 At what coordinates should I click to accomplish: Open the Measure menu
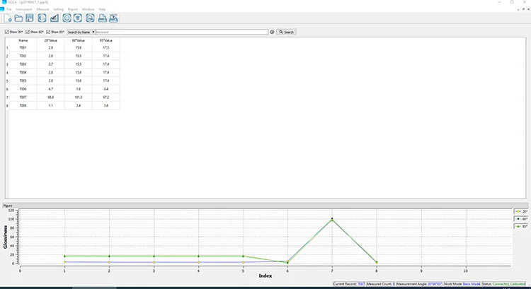pyautogui.click(x=42, y=9)
